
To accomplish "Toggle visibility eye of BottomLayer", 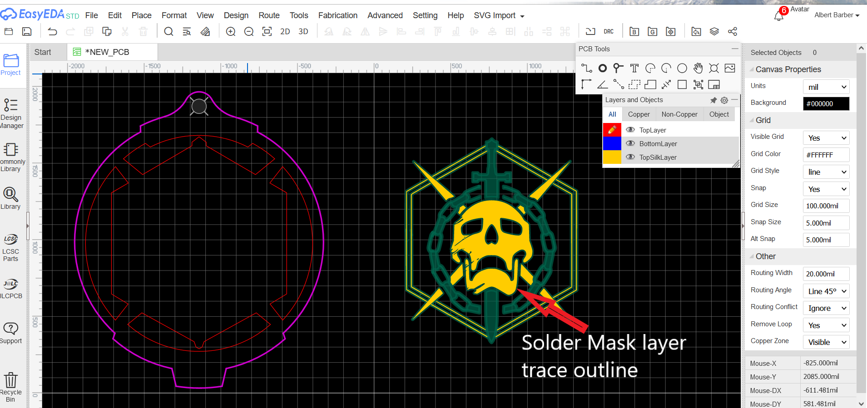I will click(630, 143).
